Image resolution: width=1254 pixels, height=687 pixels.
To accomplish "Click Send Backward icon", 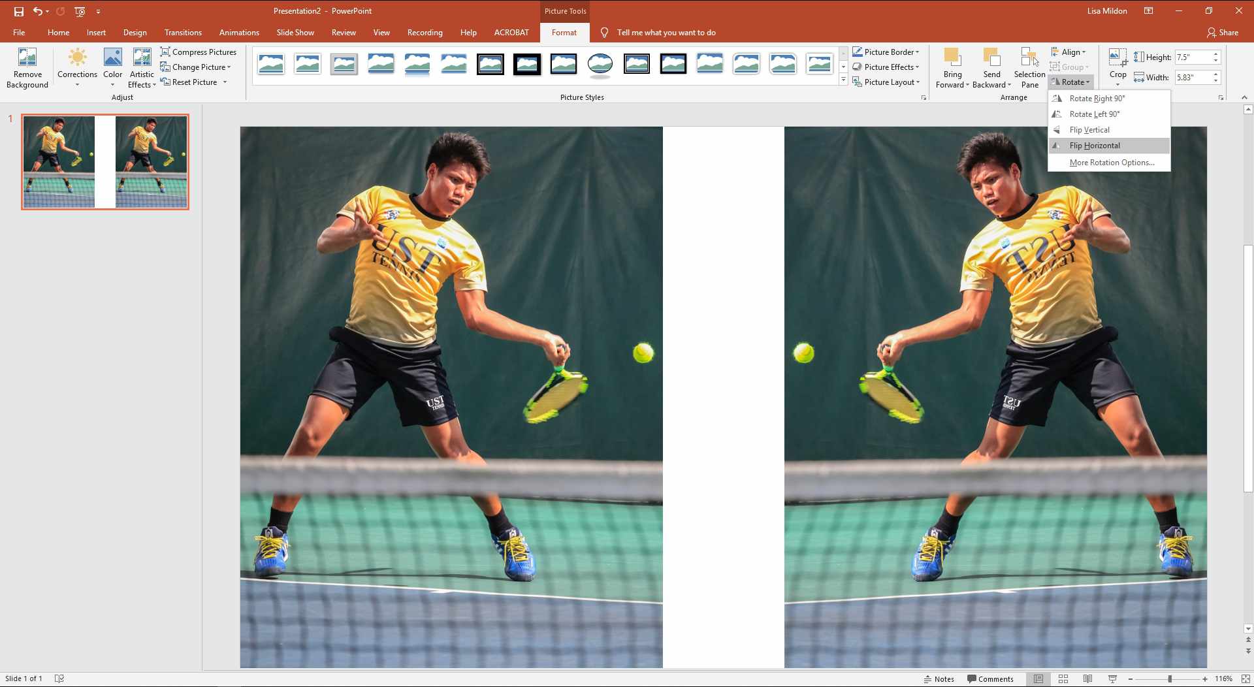I will point(991,57).
